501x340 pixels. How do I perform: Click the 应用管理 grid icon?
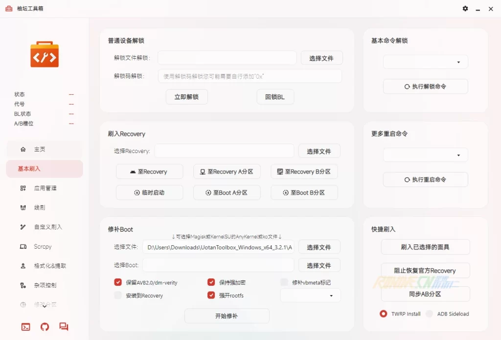(x=23, y=188)
